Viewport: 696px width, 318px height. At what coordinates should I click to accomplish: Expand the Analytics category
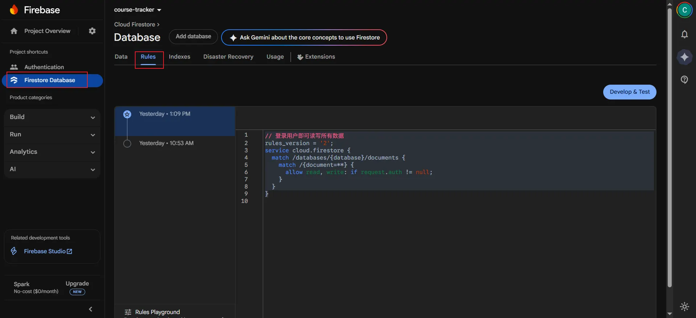(52, 152)
